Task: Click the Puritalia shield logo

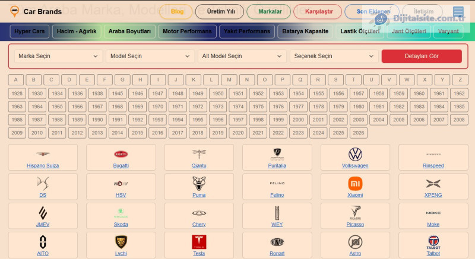Action: point(277,154)
